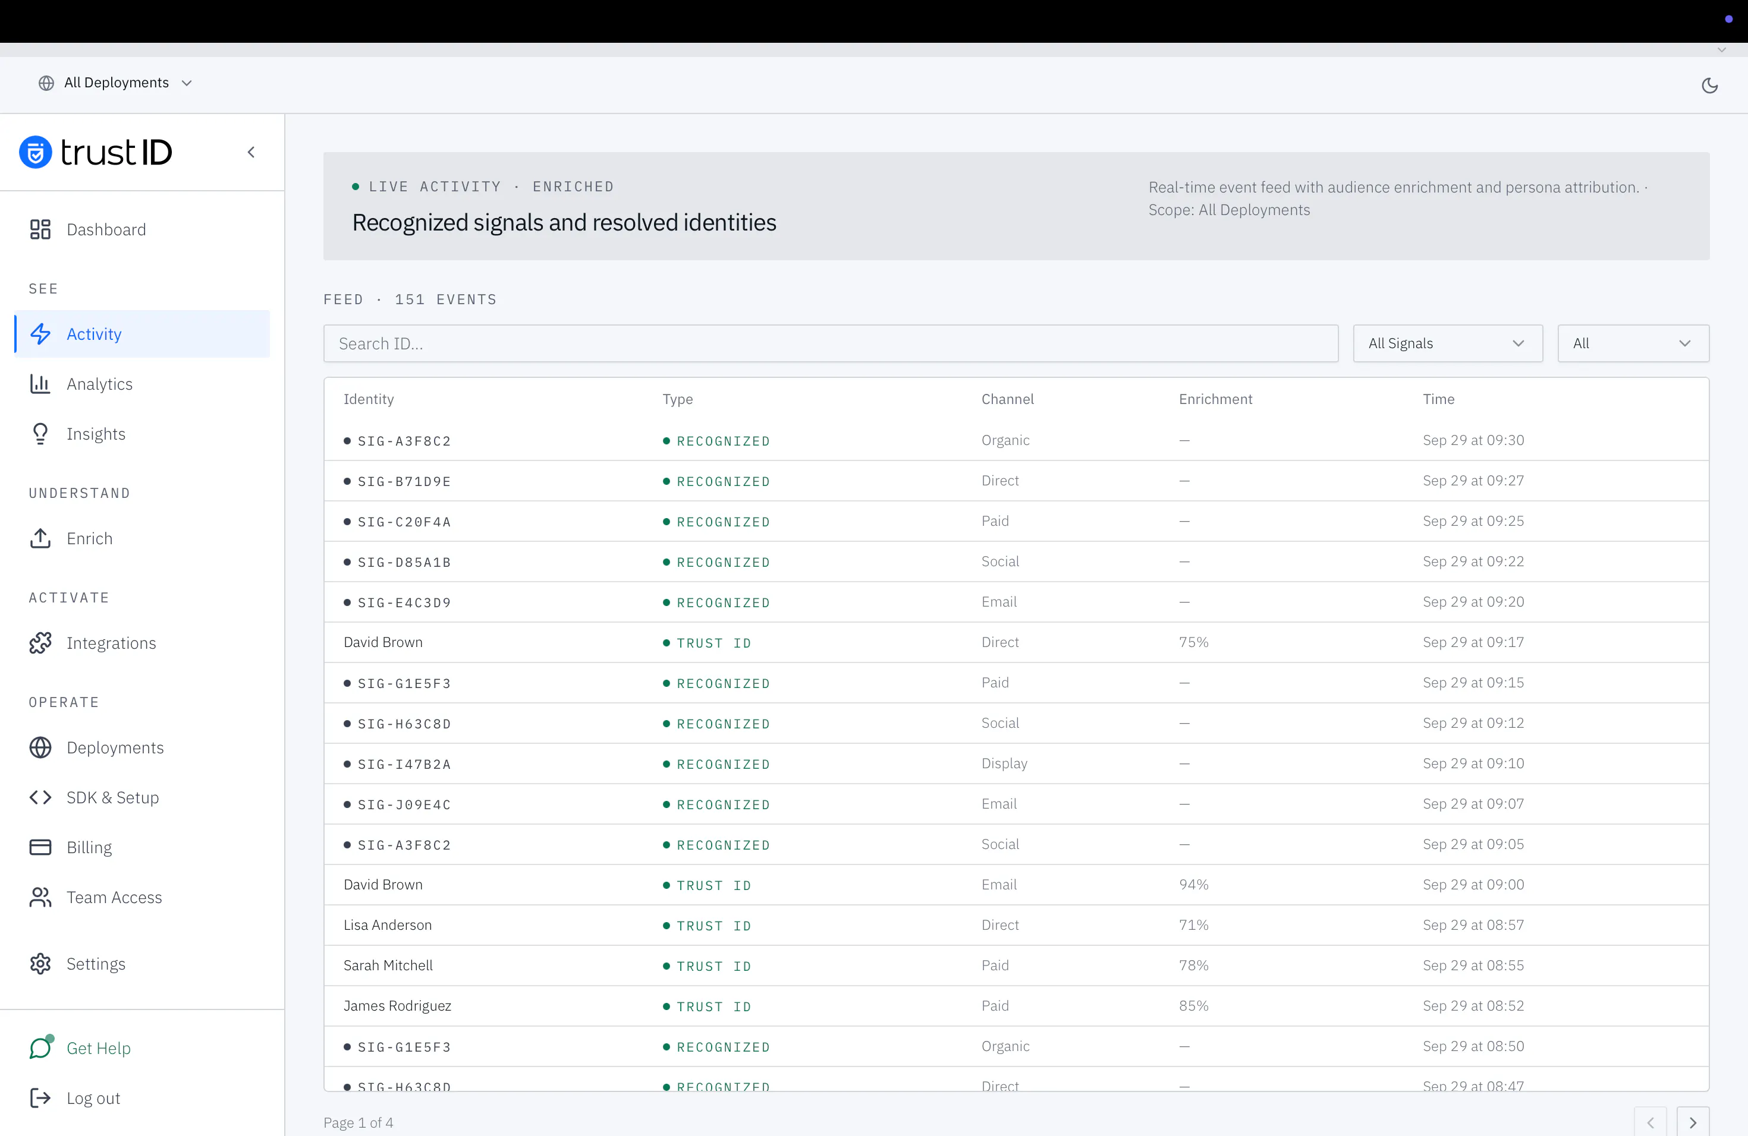Open the Enrich section
The height and width of the screenshot is (1136, 1748).
142,538
